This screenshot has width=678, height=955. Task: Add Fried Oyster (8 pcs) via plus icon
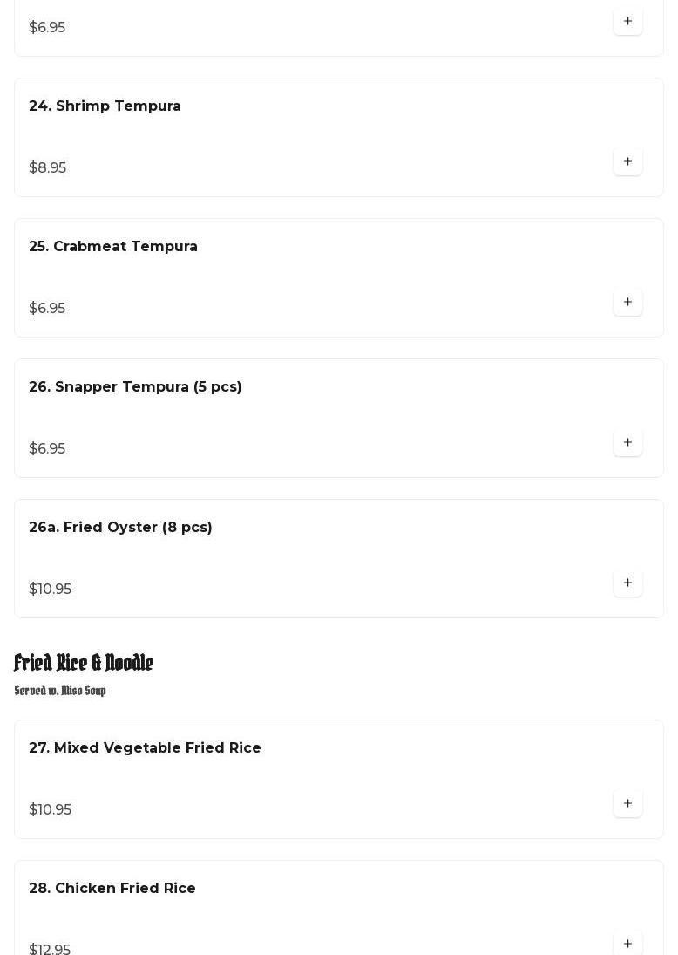tap(627, 583)
